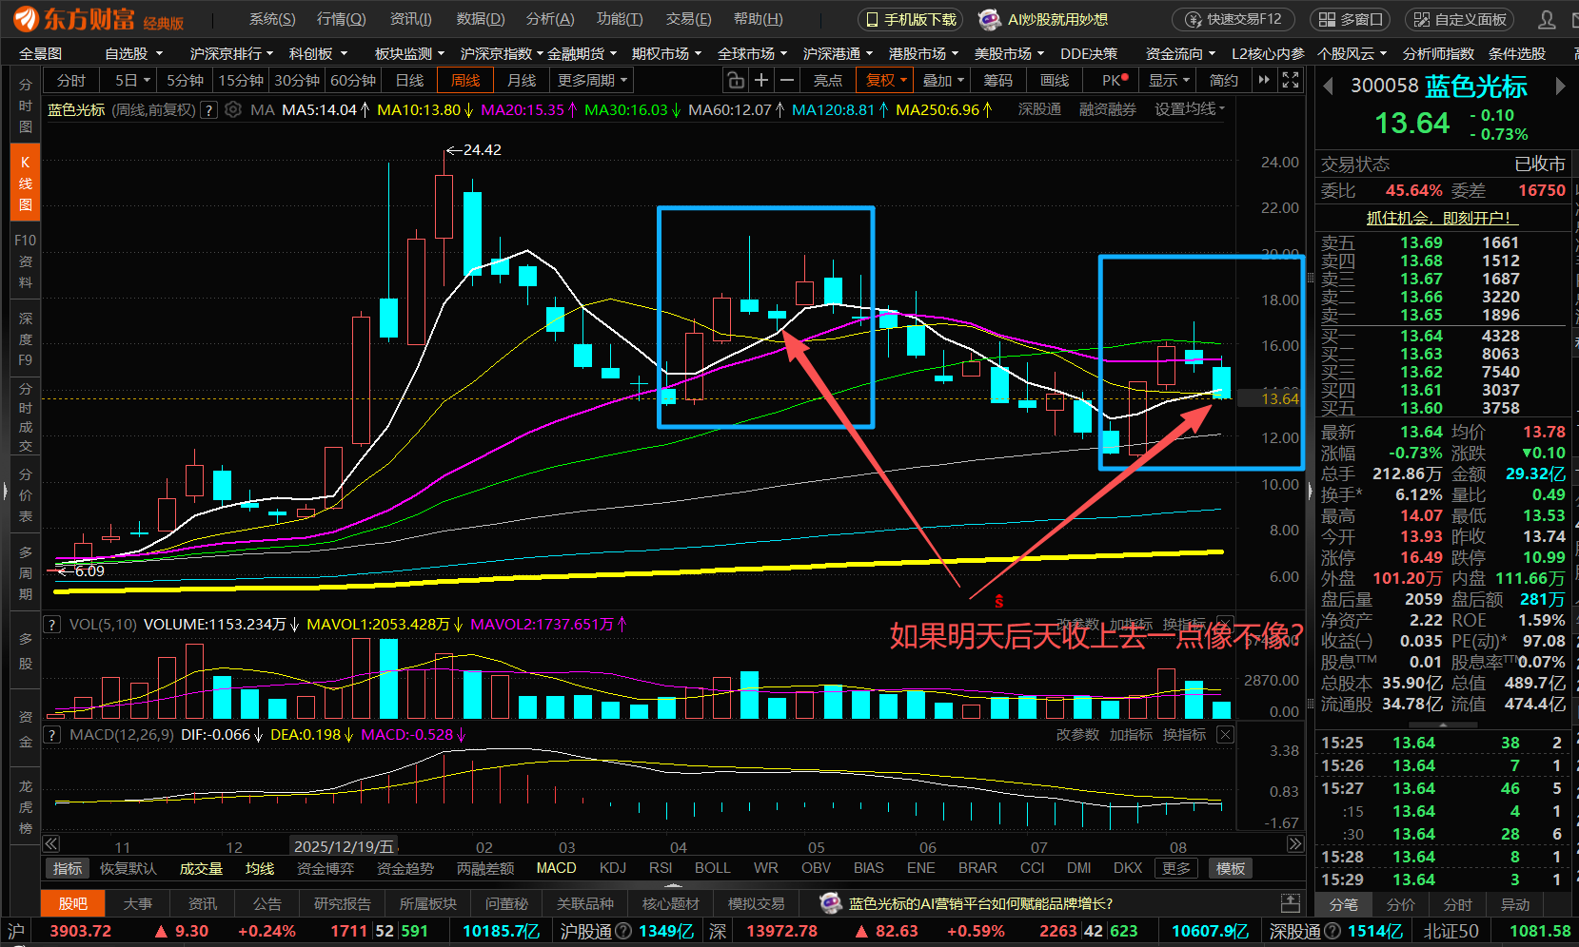This screenshot has width=1579, height=947.
Task: Open the 显示 display dropdown
Action: pyautogui.click(x=1168, y=81)
